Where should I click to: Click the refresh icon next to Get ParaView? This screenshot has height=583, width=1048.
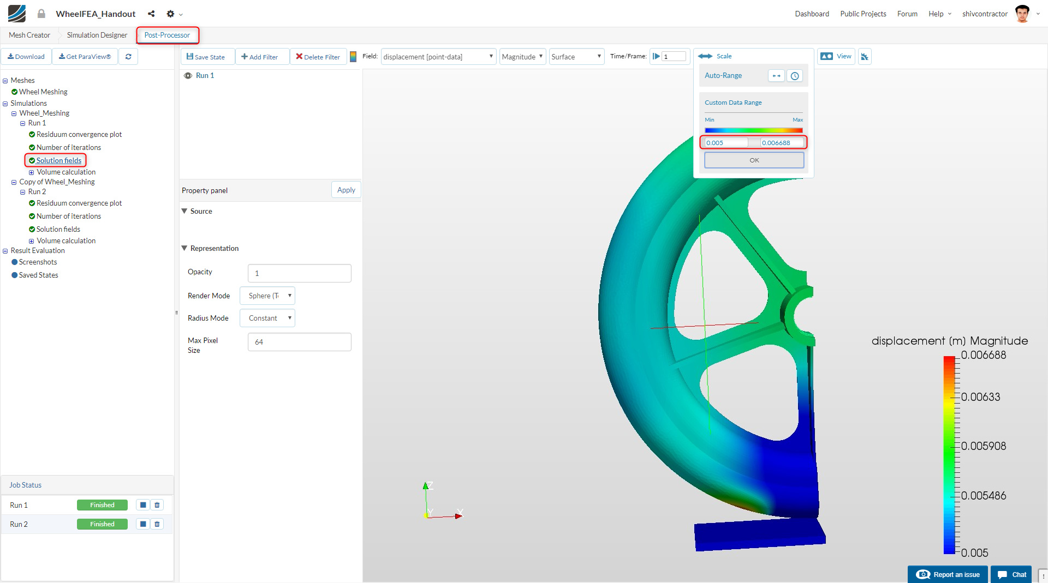coord(128,57)
